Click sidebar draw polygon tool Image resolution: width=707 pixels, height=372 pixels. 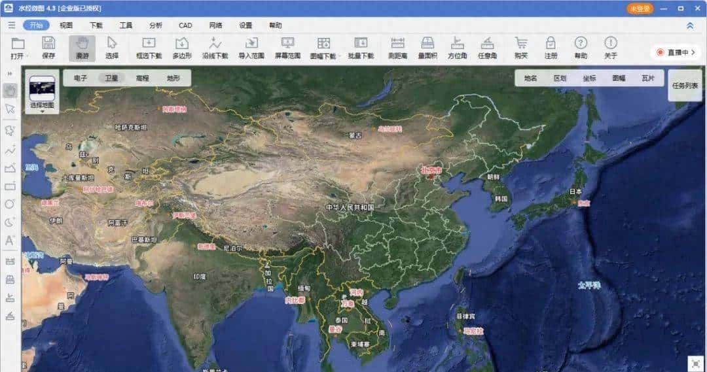[x=10, y=168]
